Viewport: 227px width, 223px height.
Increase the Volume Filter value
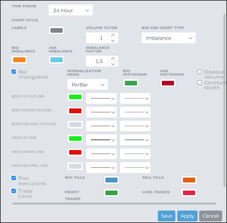[x=113, y=35]
